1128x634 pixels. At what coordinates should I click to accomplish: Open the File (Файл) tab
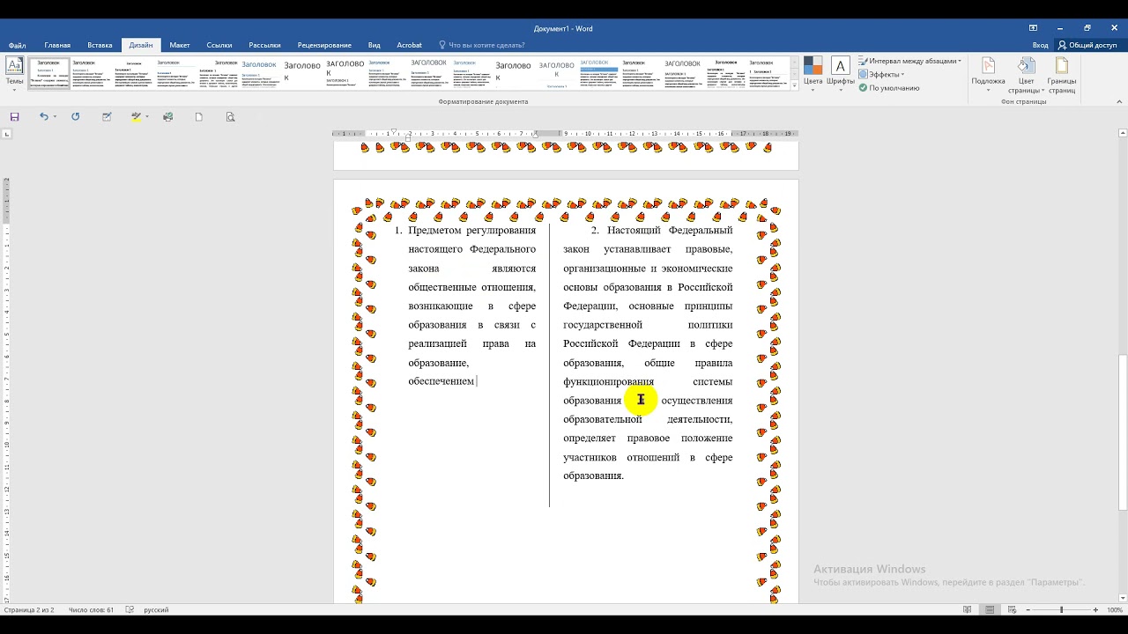point(18,45)
